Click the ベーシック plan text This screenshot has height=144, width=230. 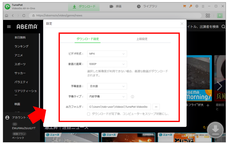coord(18,138)
